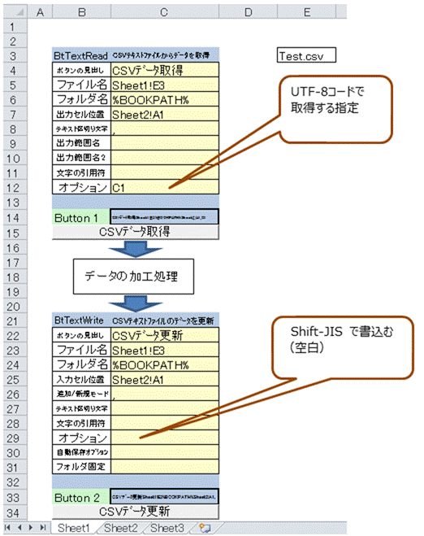
Task: Go to last sheet navigation arrow
Action: pos(43,528)
